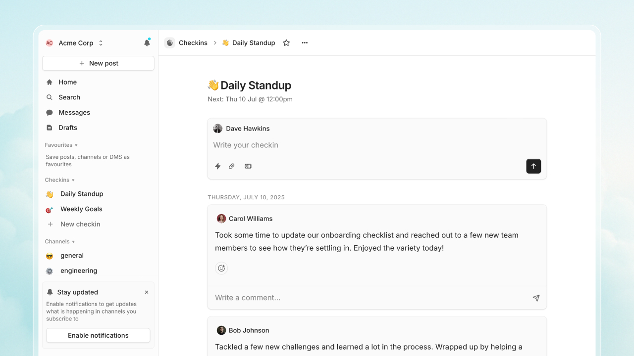Click the Enable notifications button
Image resolution: width=634 pixels, height=356 pixels.
pos(98,335)
